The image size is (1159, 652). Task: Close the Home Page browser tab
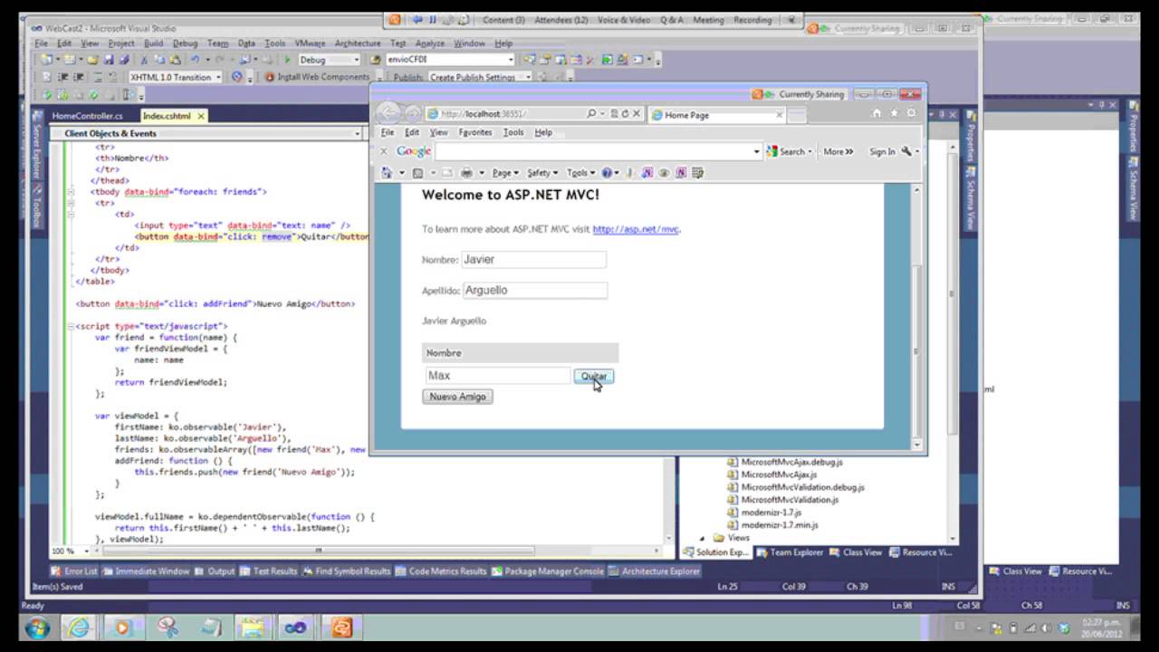point(779,115)
